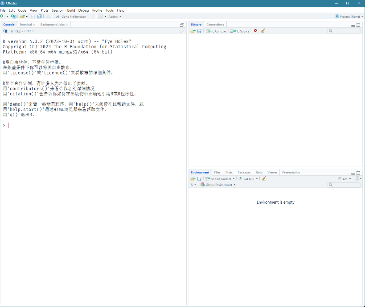Click the Save Workspace disk icon

(199, 179)
